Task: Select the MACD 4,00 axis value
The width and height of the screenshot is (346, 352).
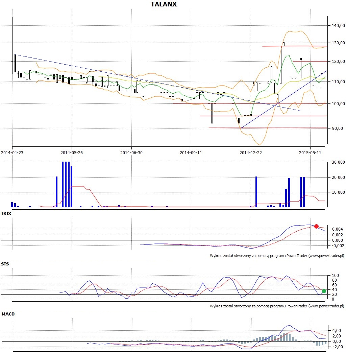Action: click(x=337, y=331)
